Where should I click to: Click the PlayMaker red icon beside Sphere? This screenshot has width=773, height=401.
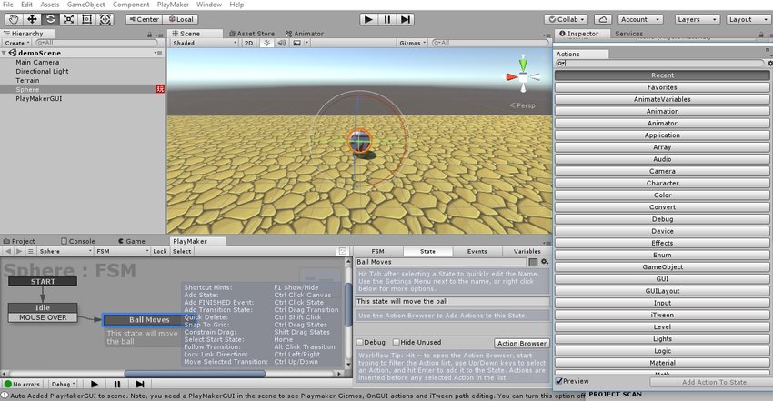point(160,89)
